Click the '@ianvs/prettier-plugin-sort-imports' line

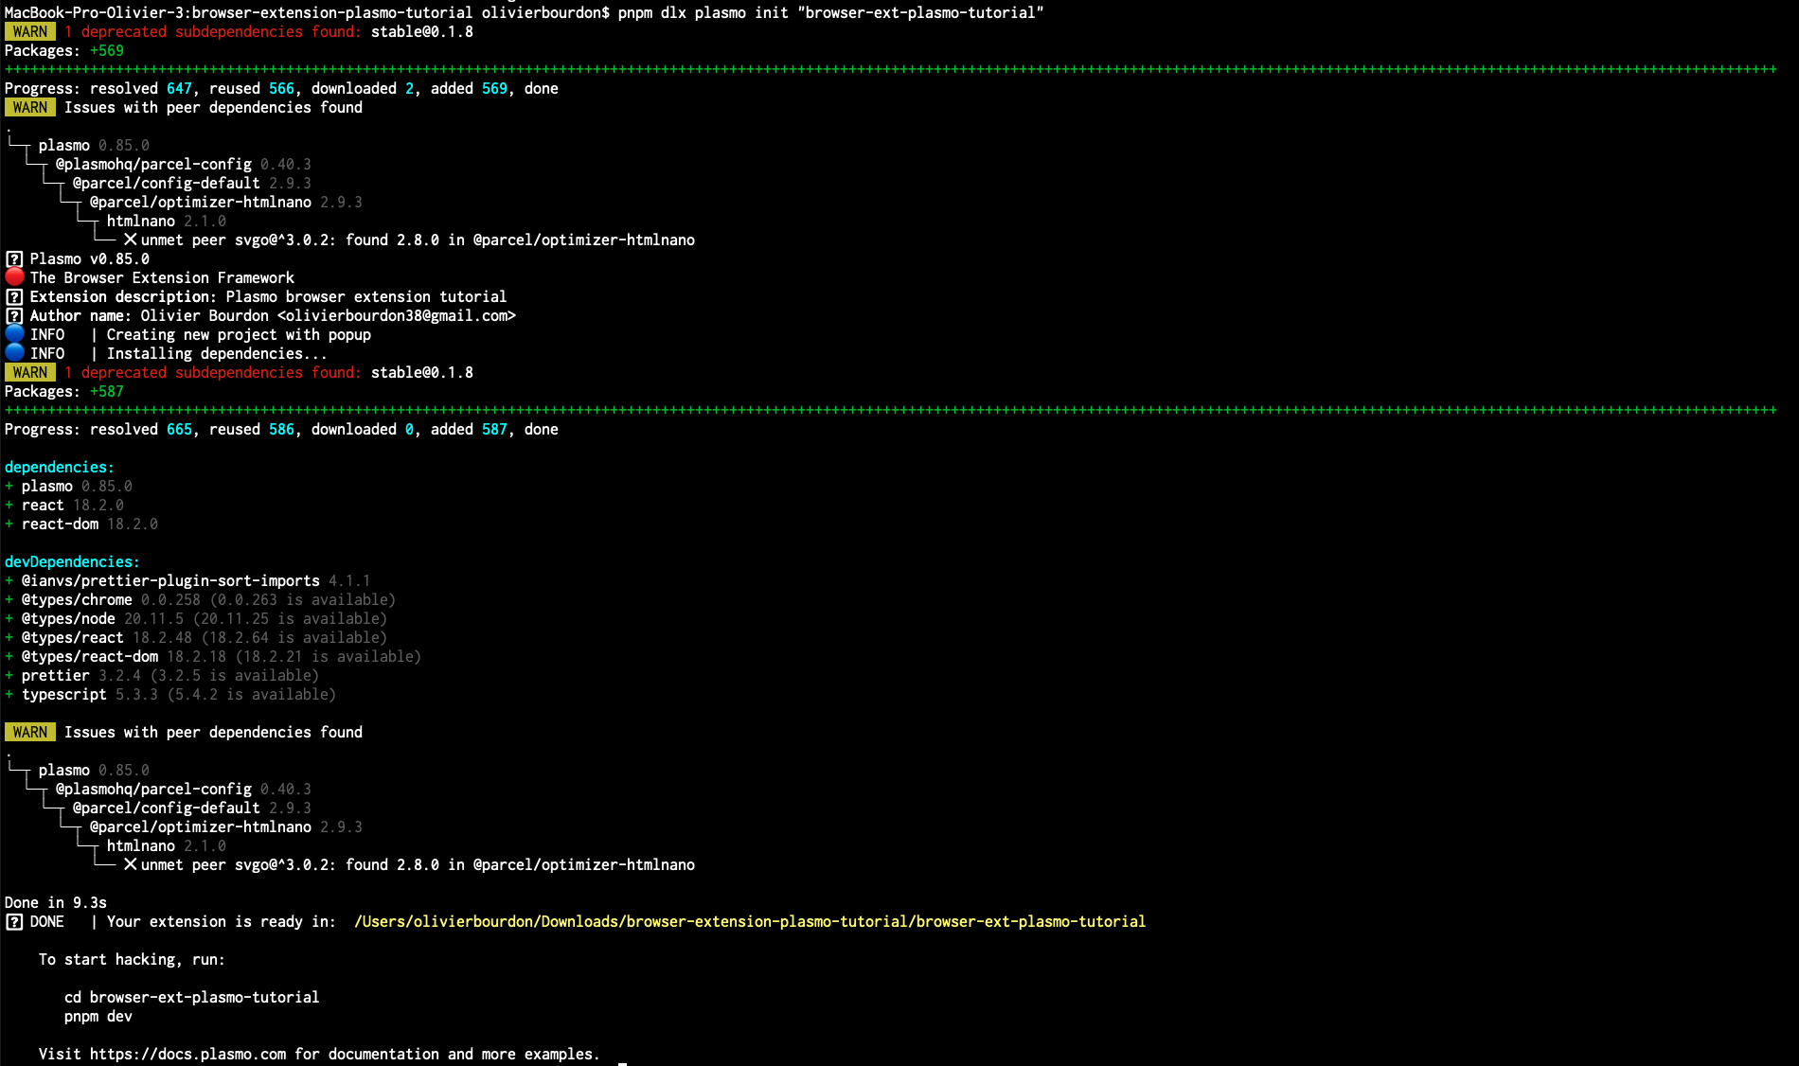pos(187,580)
